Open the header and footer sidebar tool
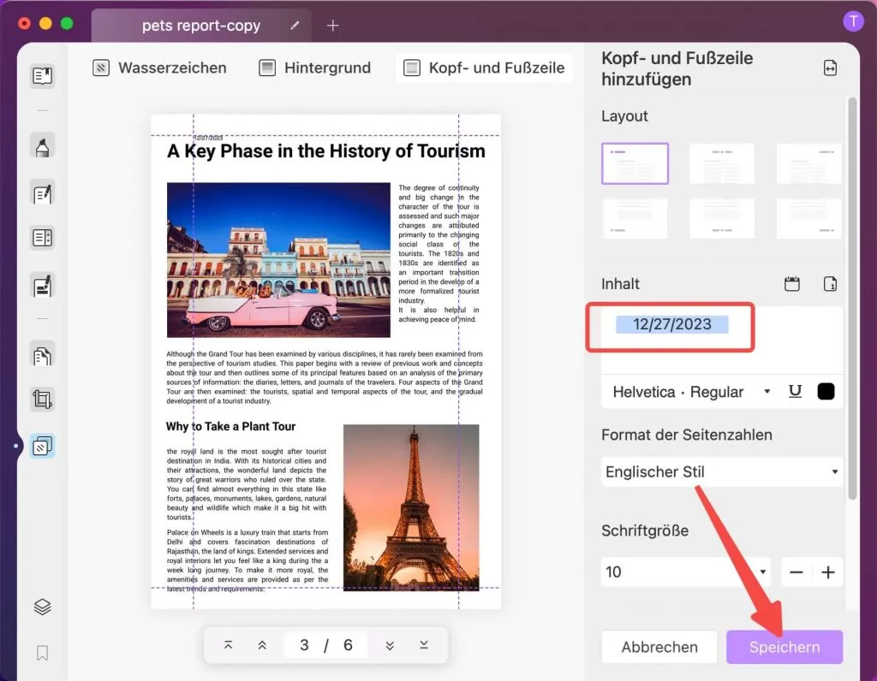877x681 pixels. [42, 445]
